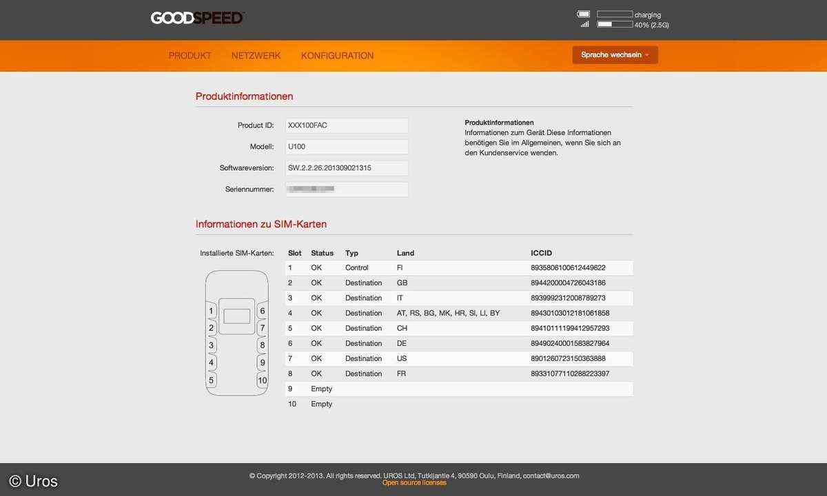Click the battery charging progress bar

tap(615, 14)
